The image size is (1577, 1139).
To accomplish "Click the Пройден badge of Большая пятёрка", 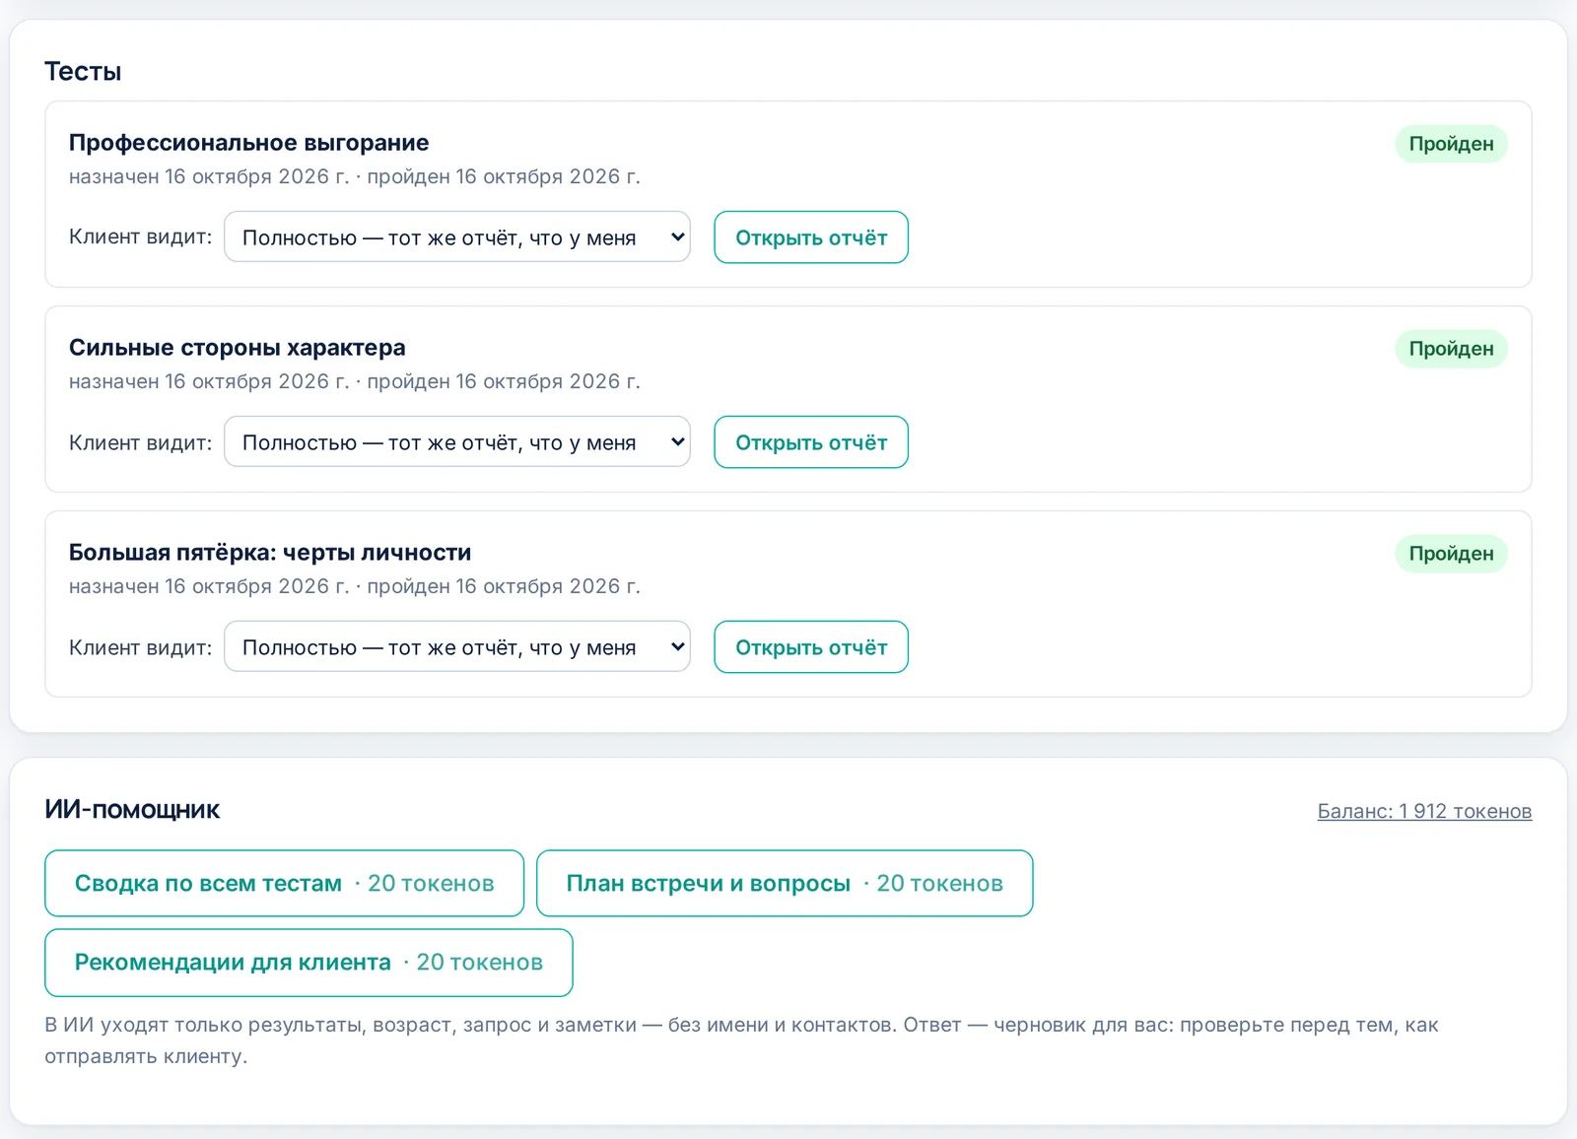I will 1451,554.
